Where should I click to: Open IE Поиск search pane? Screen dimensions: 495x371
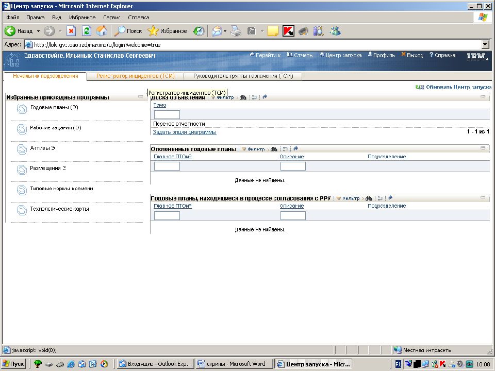pos(128,31)
